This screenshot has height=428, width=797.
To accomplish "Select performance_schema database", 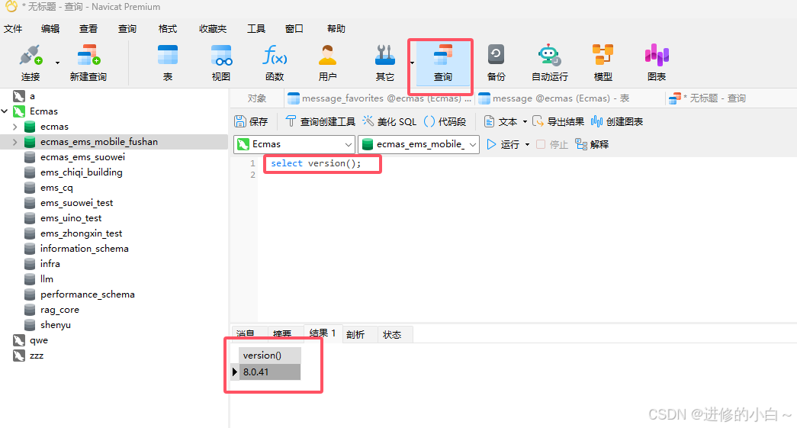I will [x=88, y=294].
